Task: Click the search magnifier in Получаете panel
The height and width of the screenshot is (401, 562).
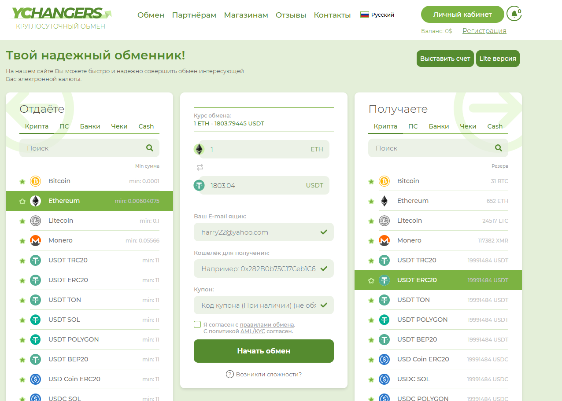Action: tap(499, 148)
